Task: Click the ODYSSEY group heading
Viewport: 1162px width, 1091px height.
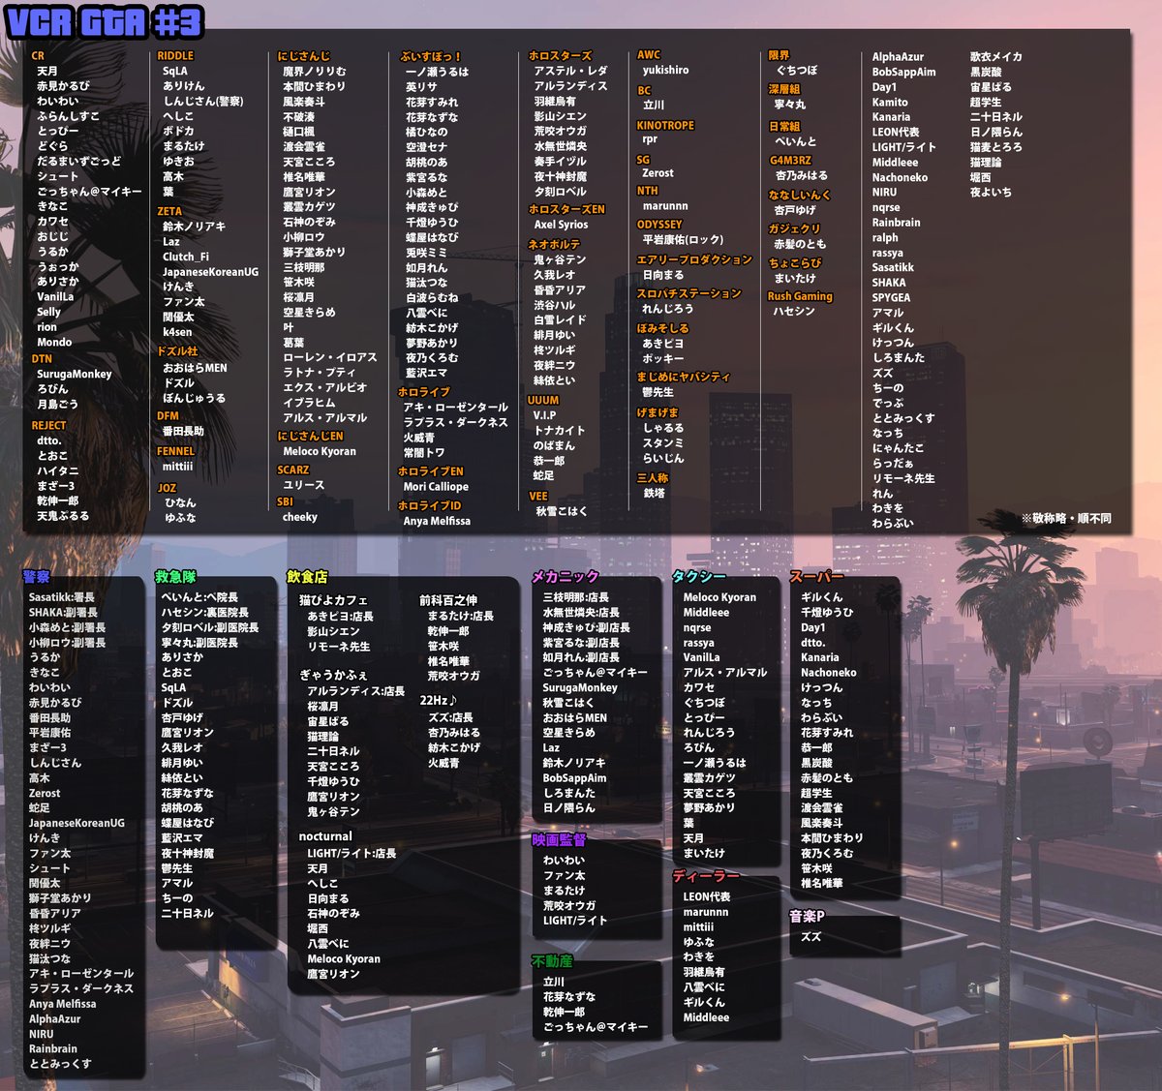Action: (659, 224)
